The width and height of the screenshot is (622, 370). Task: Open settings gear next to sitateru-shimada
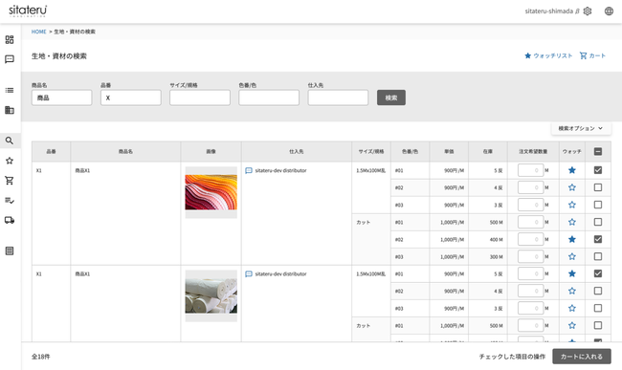588,11
